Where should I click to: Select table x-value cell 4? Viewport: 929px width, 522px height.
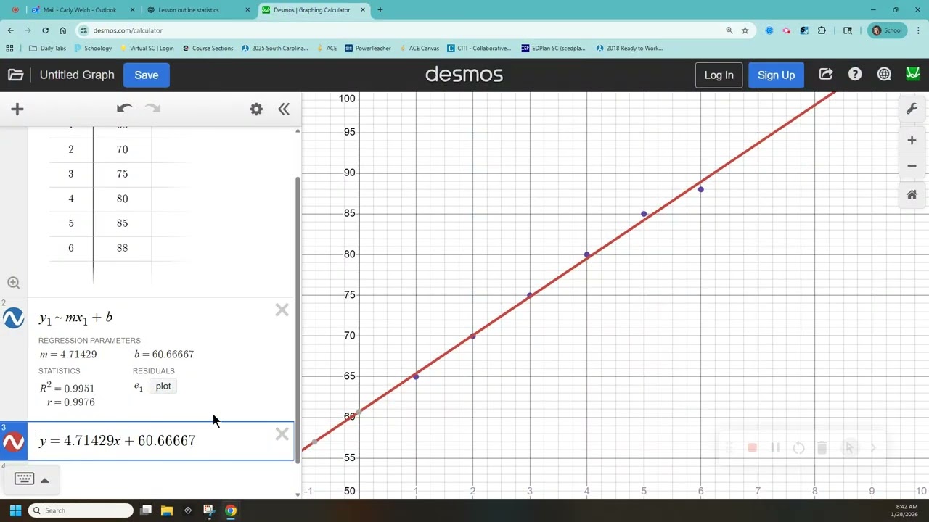click(x=71, y=199)
